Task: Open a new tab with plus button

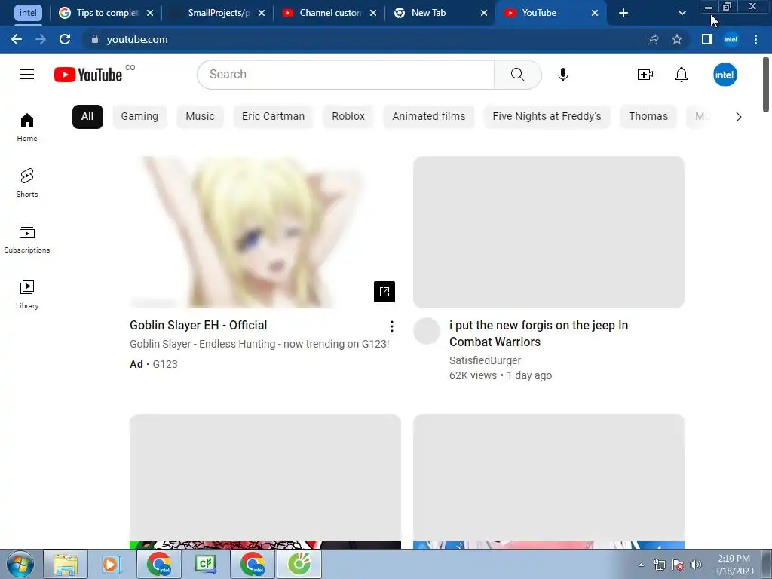Action: (623, 13)
